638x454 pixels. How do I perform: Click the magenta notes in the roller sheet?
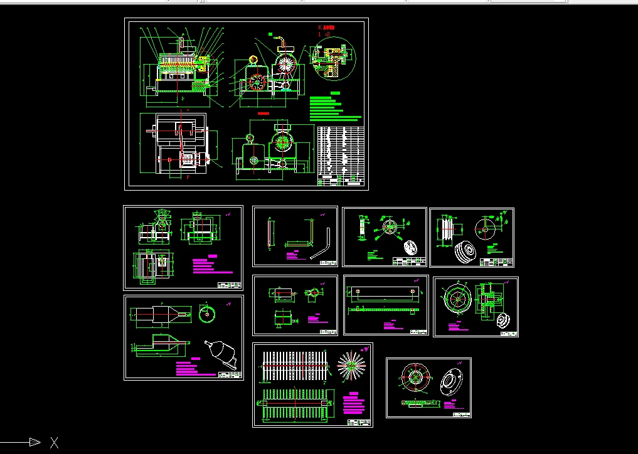click(354, 404)
